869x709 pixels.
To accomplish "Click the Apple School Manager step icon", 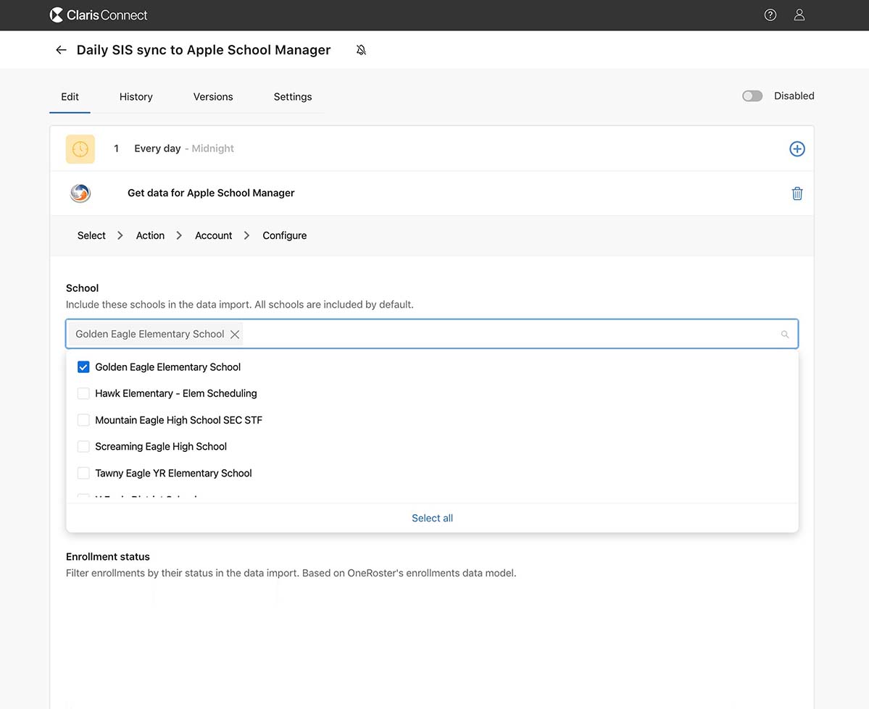I will pyautogui.click(x=80, y=193).
